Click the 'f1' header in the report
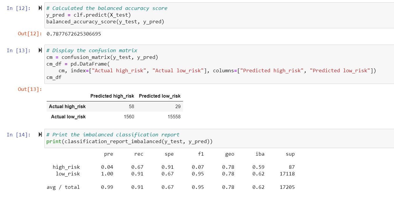 point(201,154)
